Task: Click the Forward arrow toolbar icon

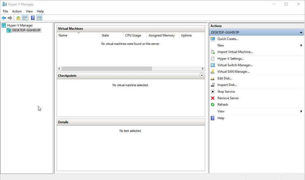Action: 10,18
